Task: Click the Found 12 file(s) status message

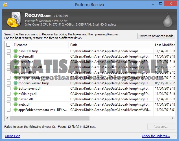Action: point(77,127)
